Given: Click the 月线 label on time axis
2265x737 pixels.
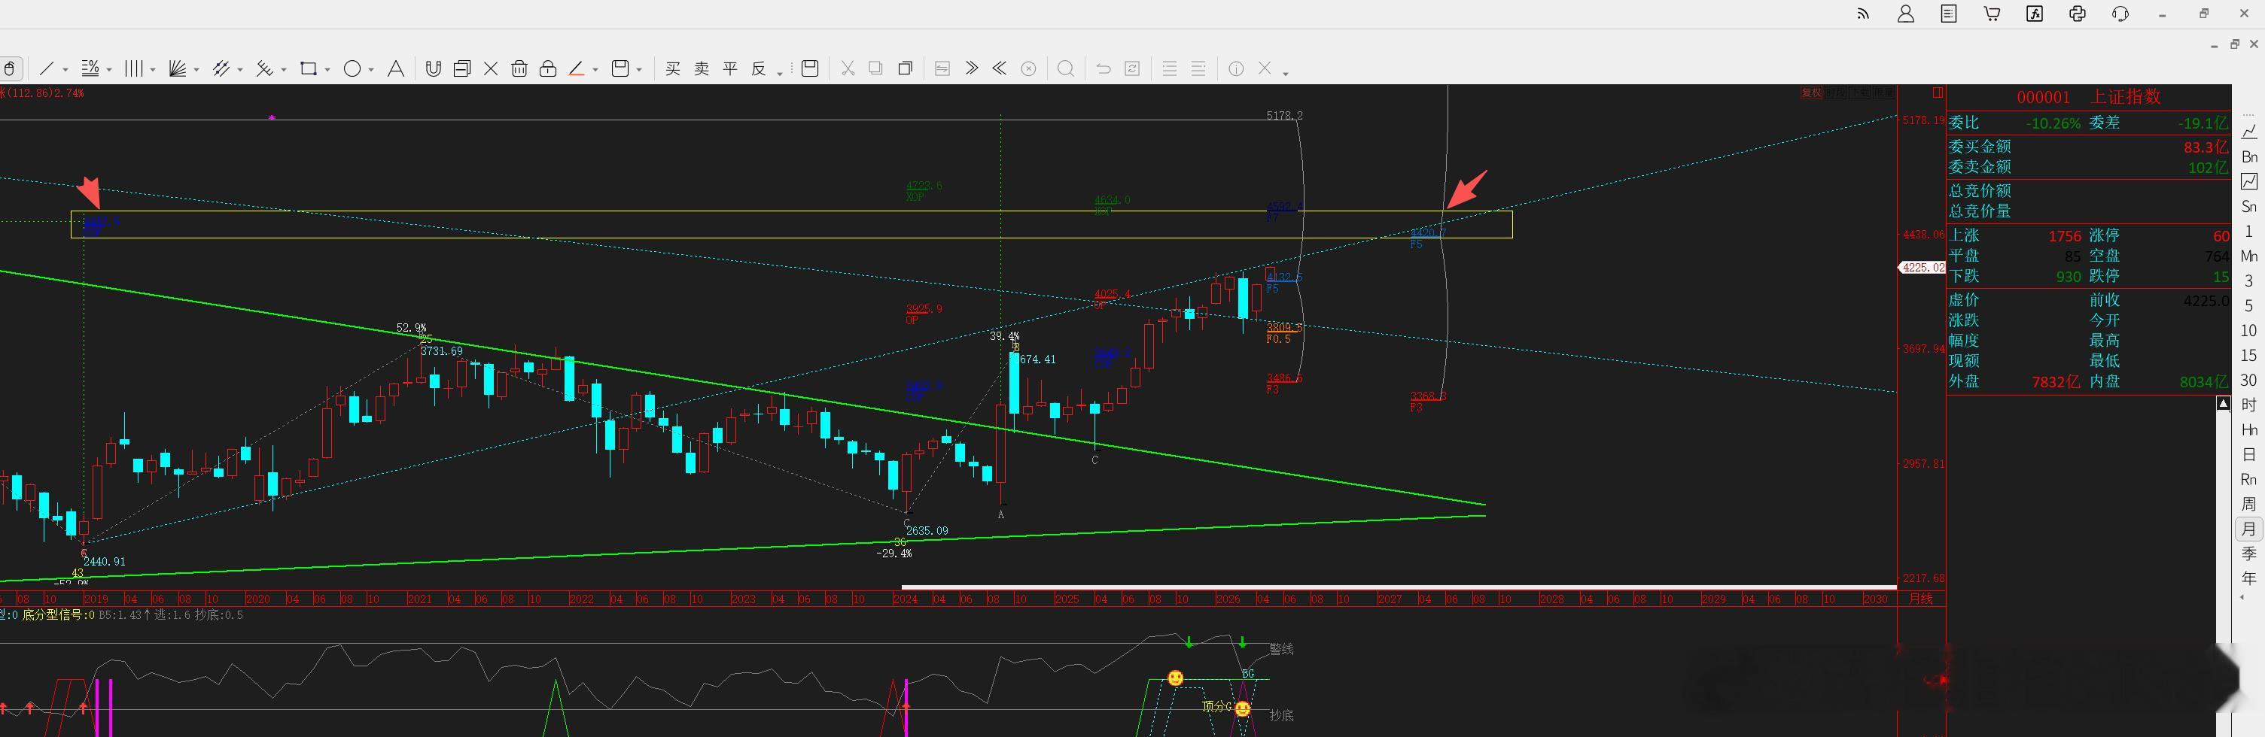Looking at the screenshot, I should 1920,598.
